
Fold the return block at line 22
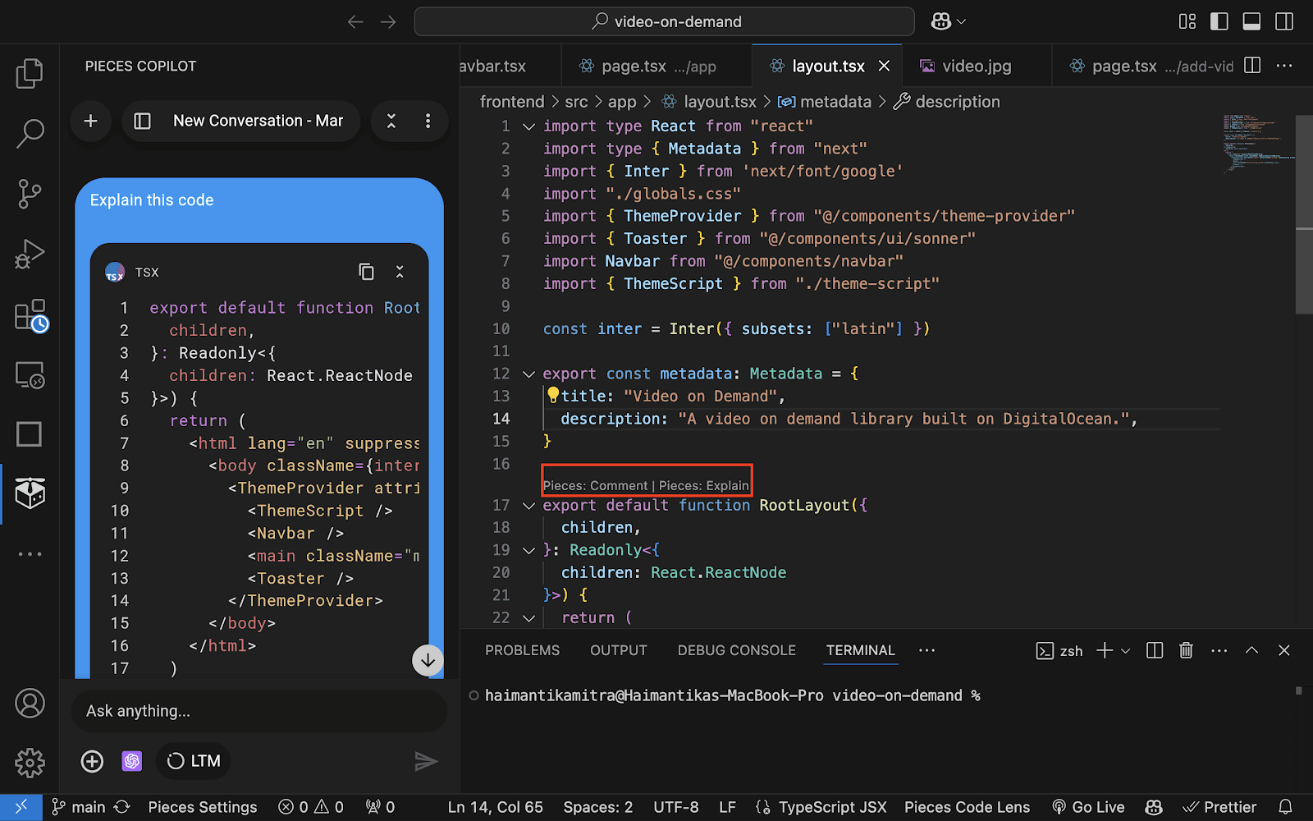coord(529,618)
